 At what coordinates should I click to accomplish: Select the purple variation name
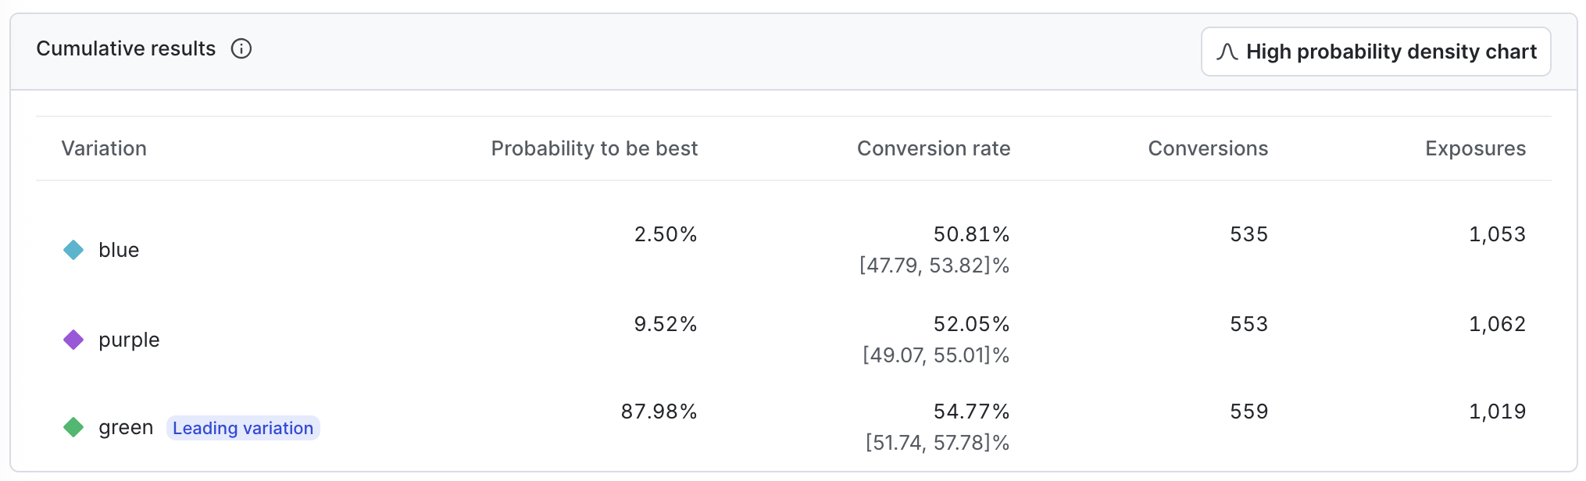point(129,340)
